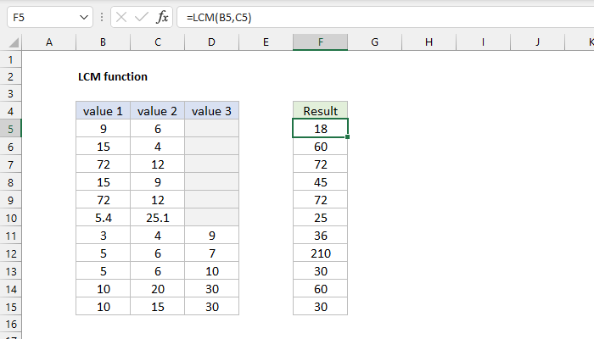The width and height of the screenshot is (594, 339).
Task: Select cell D13 containing 10
Action: pyautogui.click(x=212, y=271)
